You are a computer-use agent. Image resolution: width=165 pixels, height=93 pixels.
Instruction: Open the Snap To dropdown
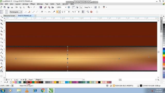click(x=88, y=7)
